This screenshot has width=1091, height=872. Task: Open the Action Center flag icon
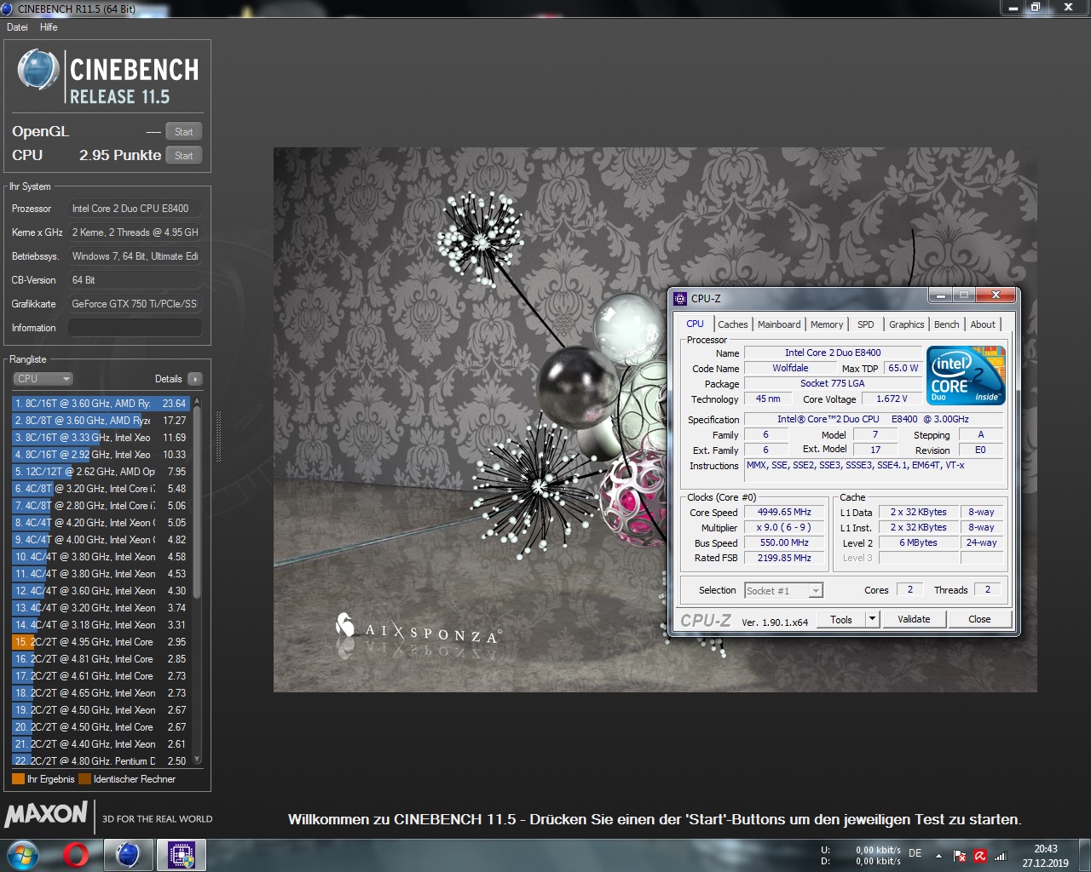tap(960, 856)
